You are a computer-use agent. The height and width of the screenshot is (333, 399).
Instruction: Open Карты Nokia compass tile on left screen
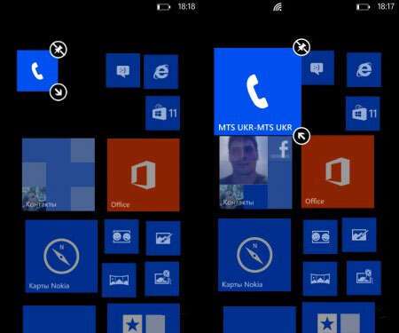pos(61,257)
